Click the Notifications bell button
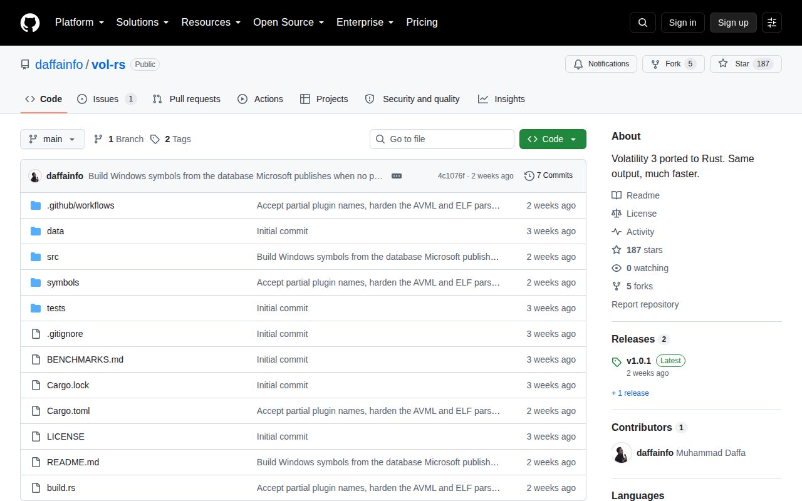 click(601, 64)
